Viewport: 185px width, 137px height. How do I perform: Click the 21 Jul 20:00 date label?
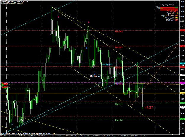tap(88, 136)
